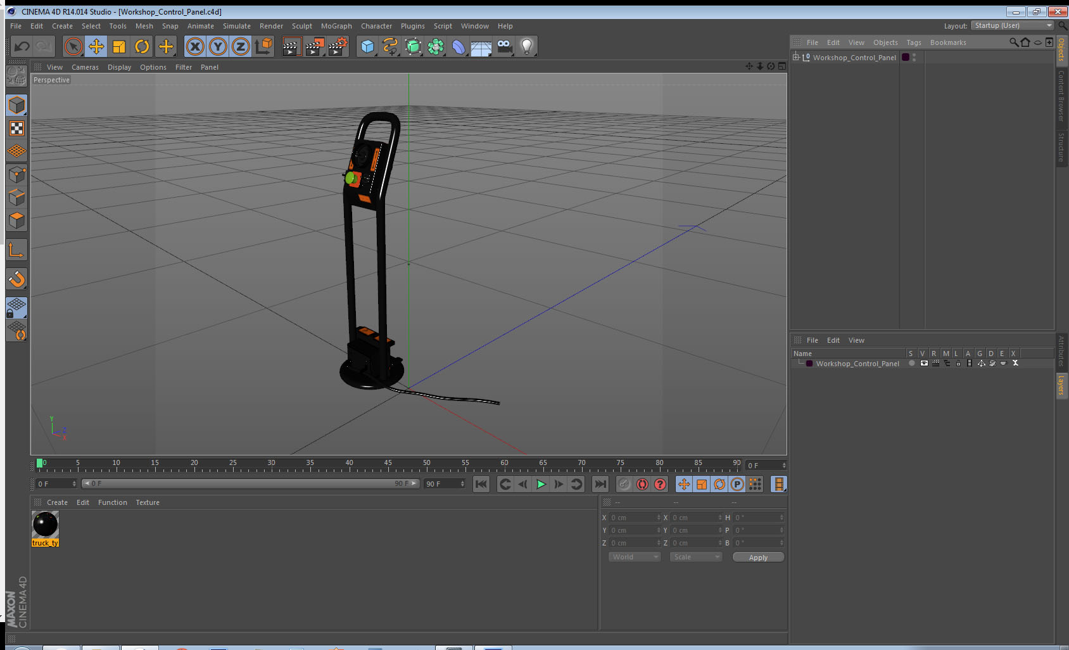Render to Picture Viewer

point(315,46)
